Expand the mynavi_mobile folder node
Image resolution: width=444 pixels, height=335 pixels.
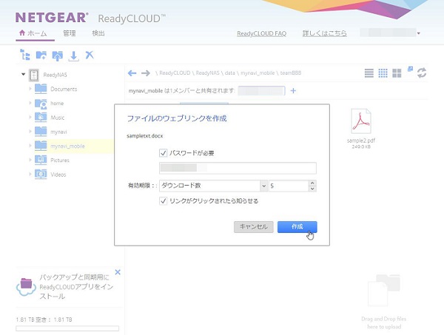tap(30, 146)
